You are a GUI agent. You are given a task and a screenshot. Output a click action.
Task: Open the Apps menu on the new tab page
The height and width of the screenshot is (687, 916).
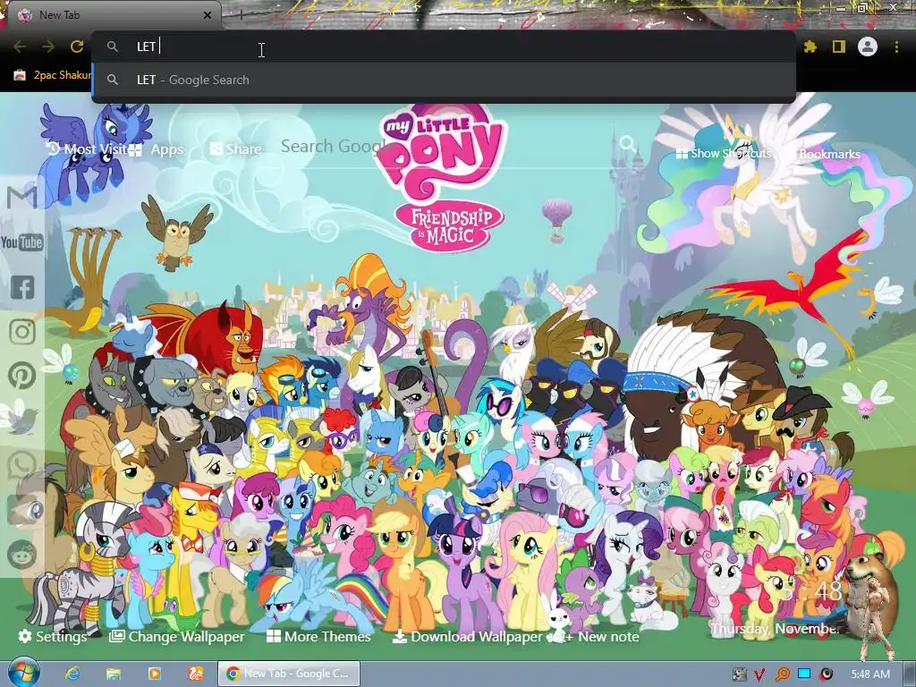[156, 149]
